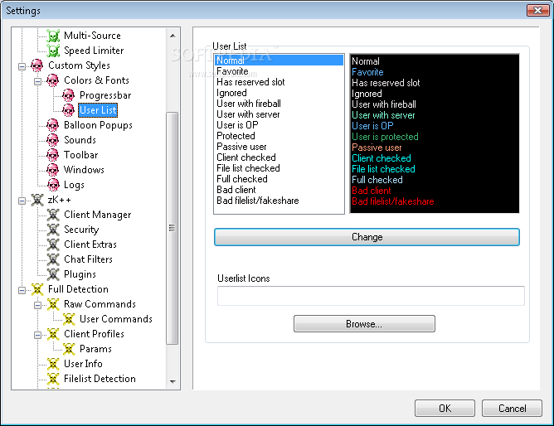
Task: Collapse the Raw Commands tree node
Action: click(x=37, y=305)
